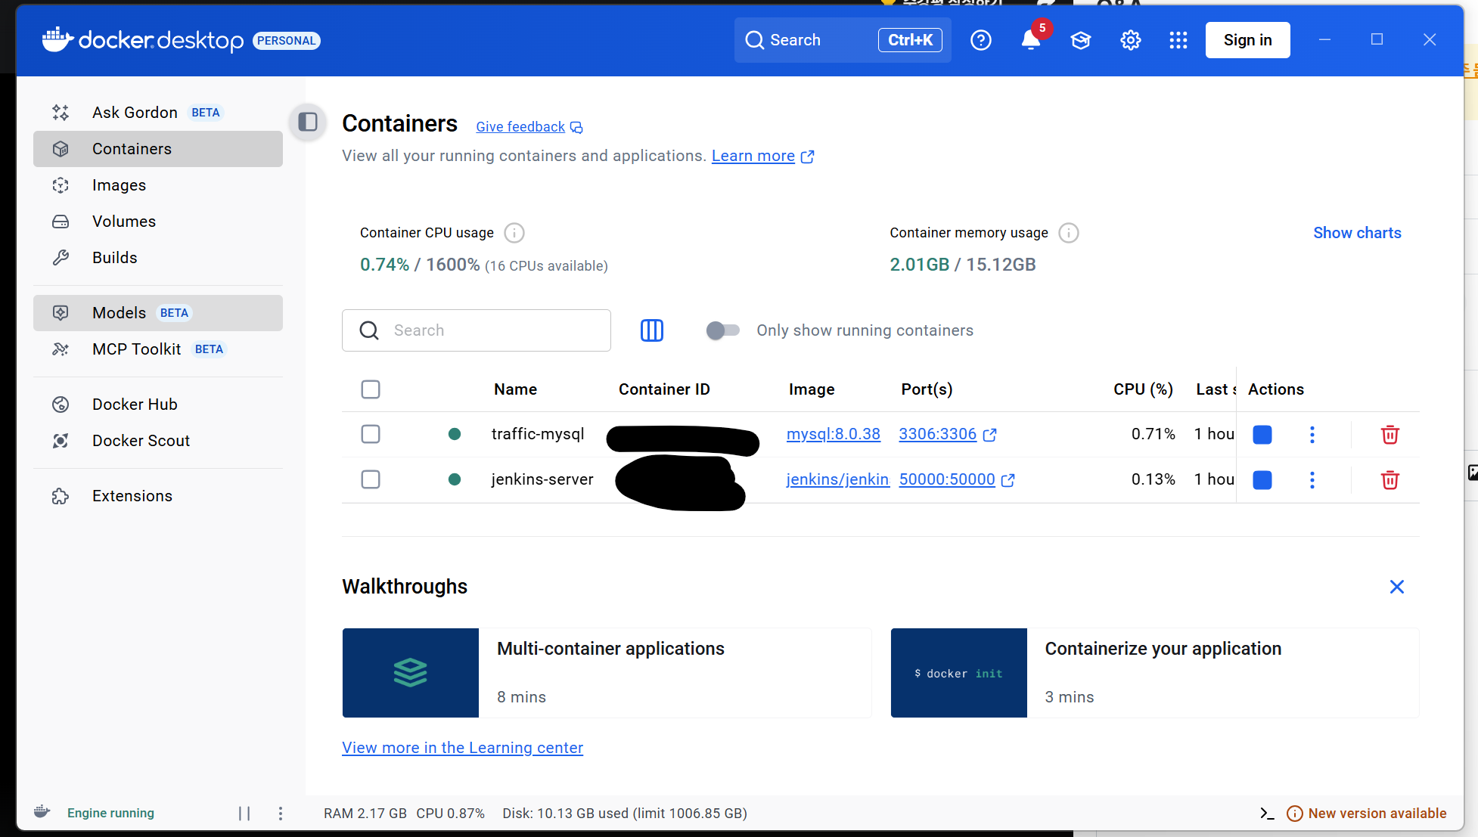The height and width of the screenshot is (837, 1478).
Task: Go to Volumes in sidebar
Action: coord(124,222)
